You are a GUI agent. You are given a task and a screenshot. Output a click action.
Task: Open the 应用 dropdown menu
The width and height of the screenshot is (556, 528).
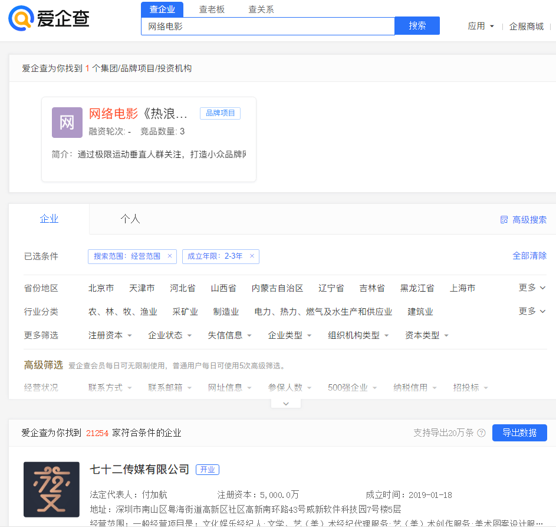[481, 27]
